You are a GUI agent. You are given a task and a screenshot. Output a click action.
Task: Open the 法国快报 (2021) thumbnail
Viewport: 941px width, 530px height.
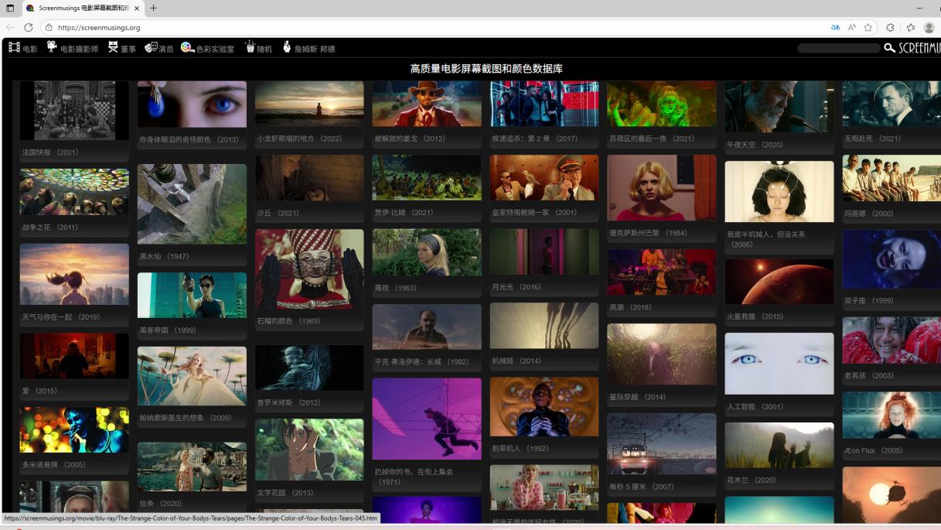pyautogui.click(x=74, y=111)
